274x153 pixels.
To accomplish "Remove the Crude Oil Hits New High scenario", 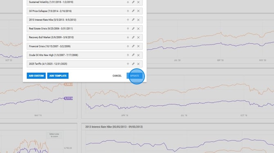I will tap(138, 55).
